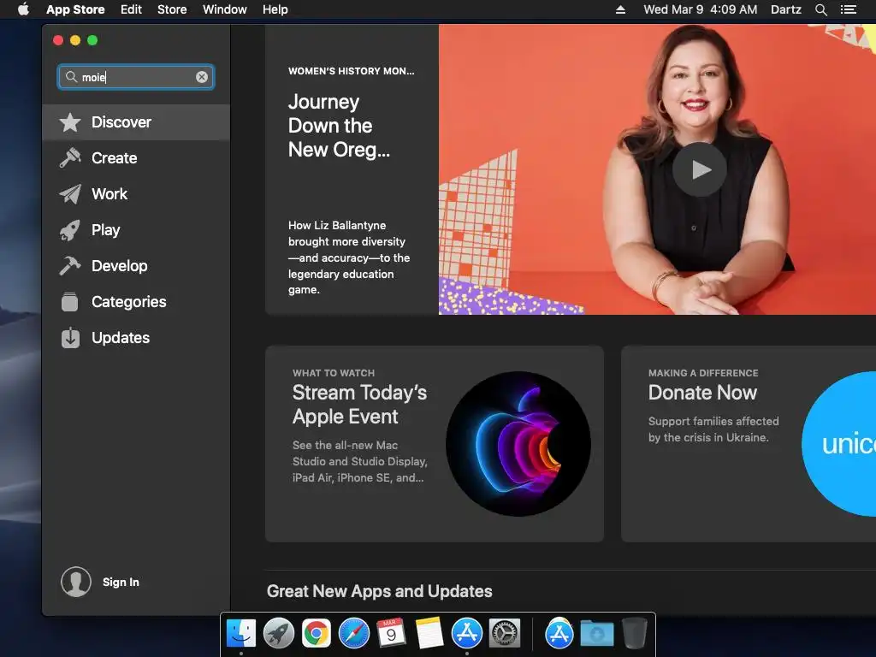Open the Trash in Dock
Viewport: 876px width, 657px height.
pyautogui.click(x=634, y=633)
